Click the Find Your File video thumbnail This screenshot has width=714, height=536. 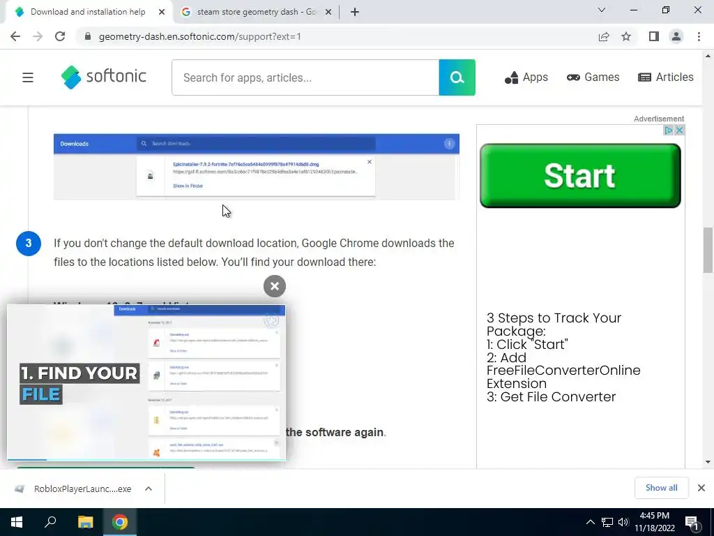click(x=146, y=382)
